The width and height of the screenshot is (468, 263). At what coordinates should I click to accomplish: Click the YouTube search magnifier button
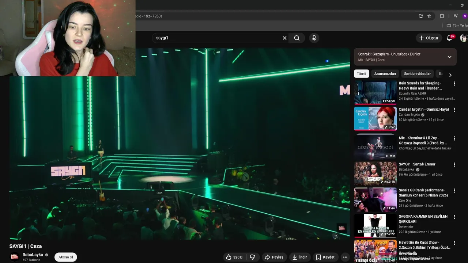pos(297,38)
